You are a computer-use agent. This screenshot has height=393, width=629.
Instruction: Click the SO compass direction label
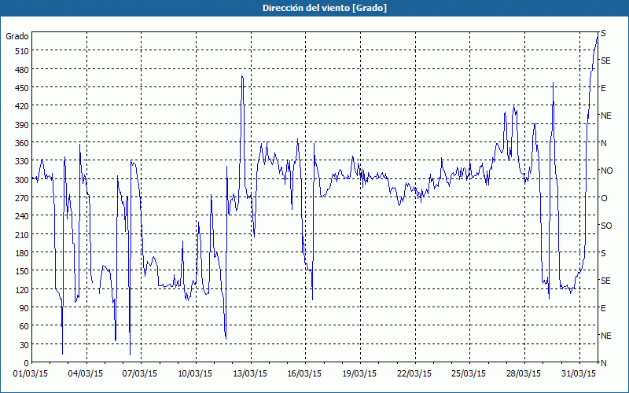point(606,226)
